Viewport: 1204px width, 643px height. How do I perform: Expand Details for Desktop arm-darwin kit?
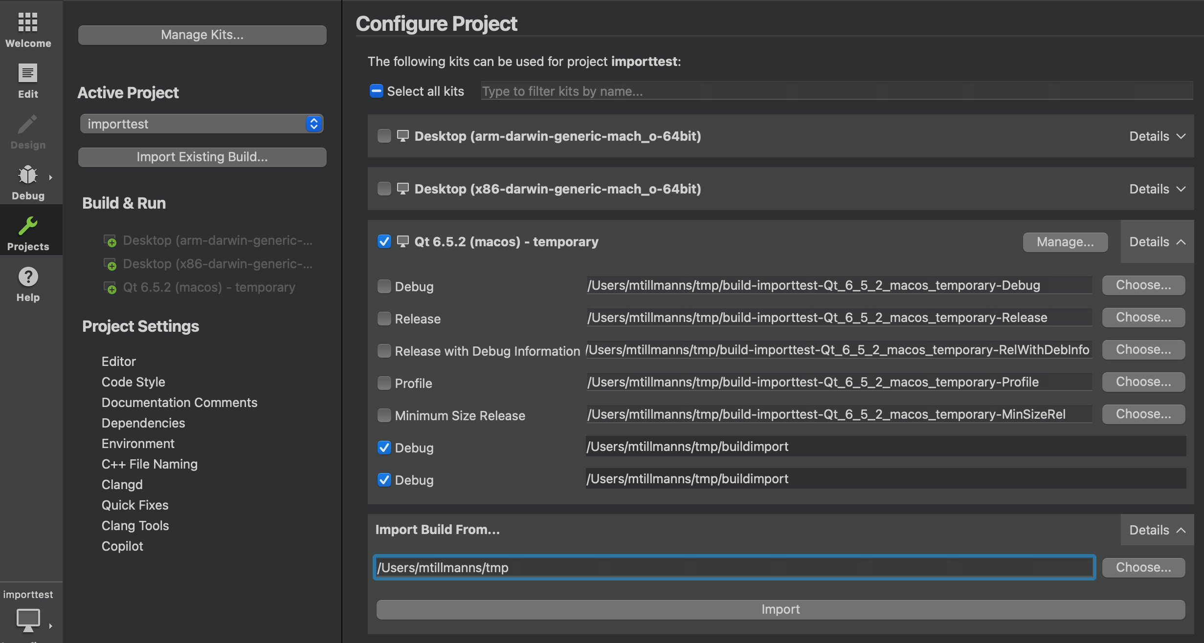click(x=1157, y=136)
